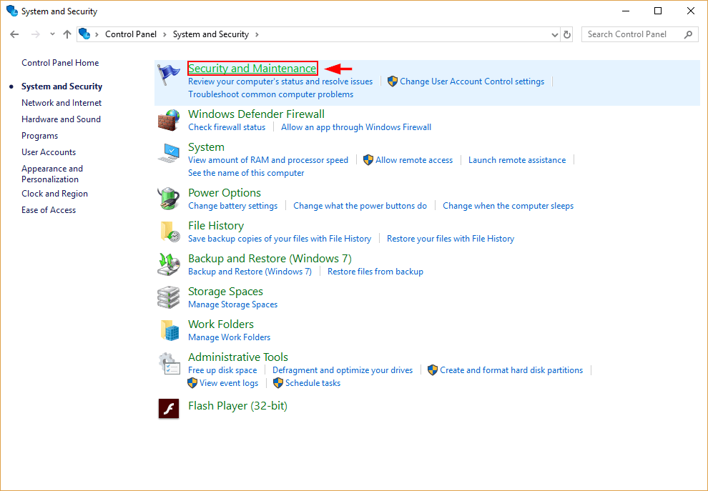Click Restore files from backup
Viewport: 708px width, 491px height.
pos(375,272)
